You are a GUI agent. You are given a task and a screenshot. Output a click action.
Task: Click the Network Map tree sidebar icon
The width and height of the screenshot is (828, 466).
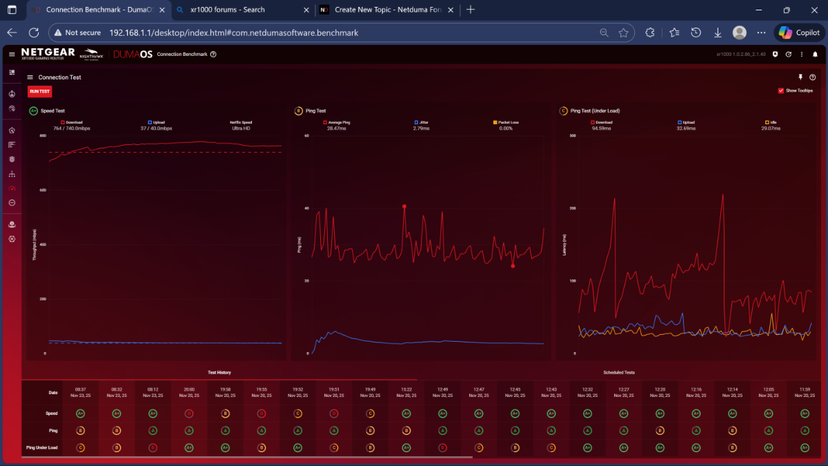pyautogui.click(x=12, y=174)
